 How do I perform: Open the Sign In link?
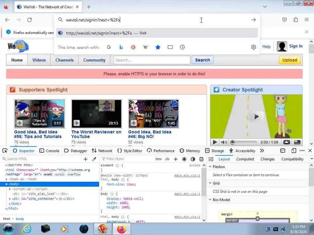tap(296, 46)
